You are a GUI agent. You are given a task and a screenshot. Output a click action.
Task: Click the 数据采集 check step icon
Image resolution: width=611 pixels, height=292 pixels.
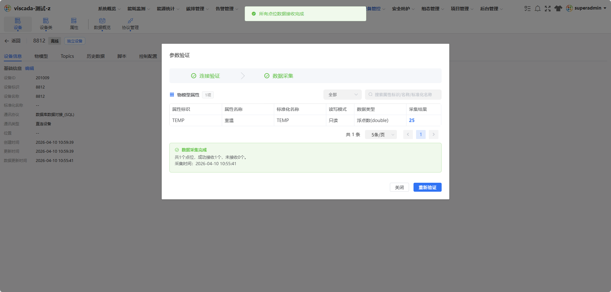(x=267, y=76)
